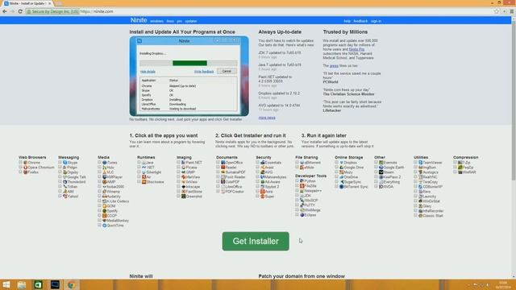Viewport: 516px width, 290px height.
Task: Check the Classic Start checkbox in Utilities
Action: [x=415, y=215]
